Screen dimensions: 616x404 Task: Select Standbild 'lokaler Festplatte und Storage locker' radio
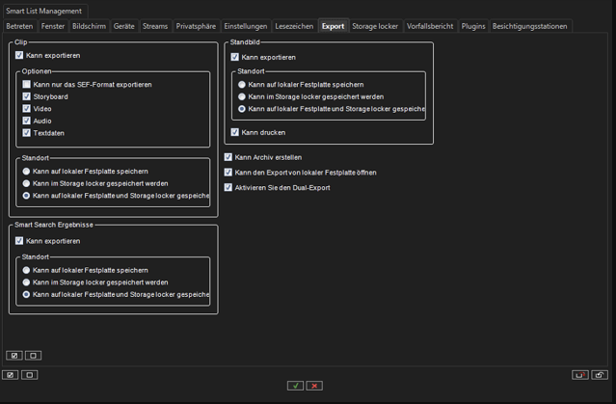(242, 109)
